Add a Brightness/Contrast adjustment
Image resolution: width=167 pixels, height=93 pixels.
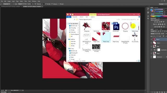[x=155, y=22]
